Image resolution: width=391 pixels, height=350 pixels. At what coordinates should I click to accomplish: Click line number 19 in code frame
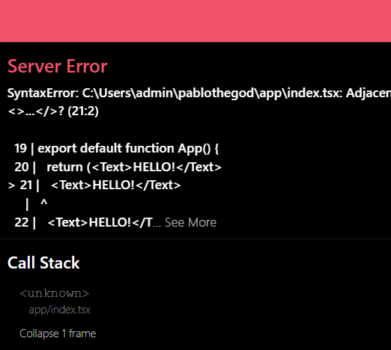tap(20, 148)
